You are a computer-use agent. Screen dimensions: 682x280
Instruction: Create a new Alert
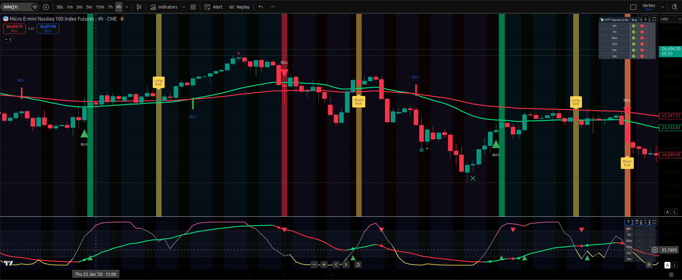213,7
